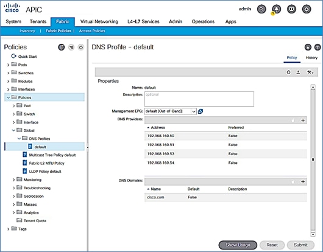Click the Cisco logo
323x252 pixels.
point(12,9)
